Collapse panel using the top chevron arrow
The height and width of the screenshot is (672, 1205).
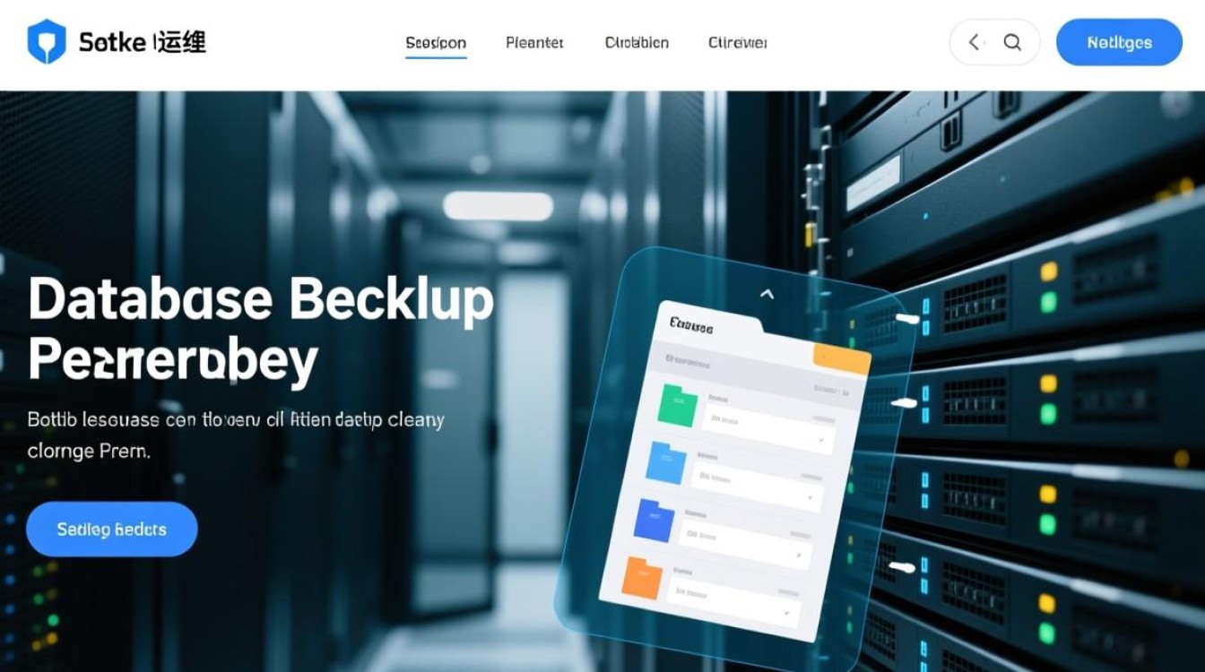coord(766,293)
